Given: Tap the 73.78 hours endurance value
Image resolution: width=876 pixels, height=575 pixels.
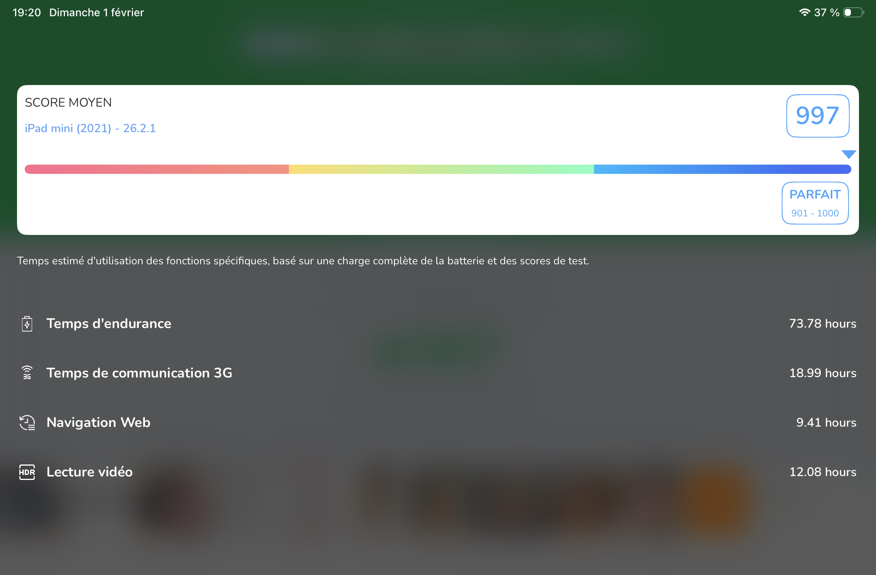Looking at the screenshot, I should tap(823, 323).
